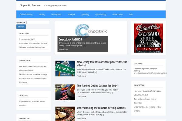Open the post headline Top-Ranked Online Casinos for 2014
182x121 pixels.
pos(97,86)
